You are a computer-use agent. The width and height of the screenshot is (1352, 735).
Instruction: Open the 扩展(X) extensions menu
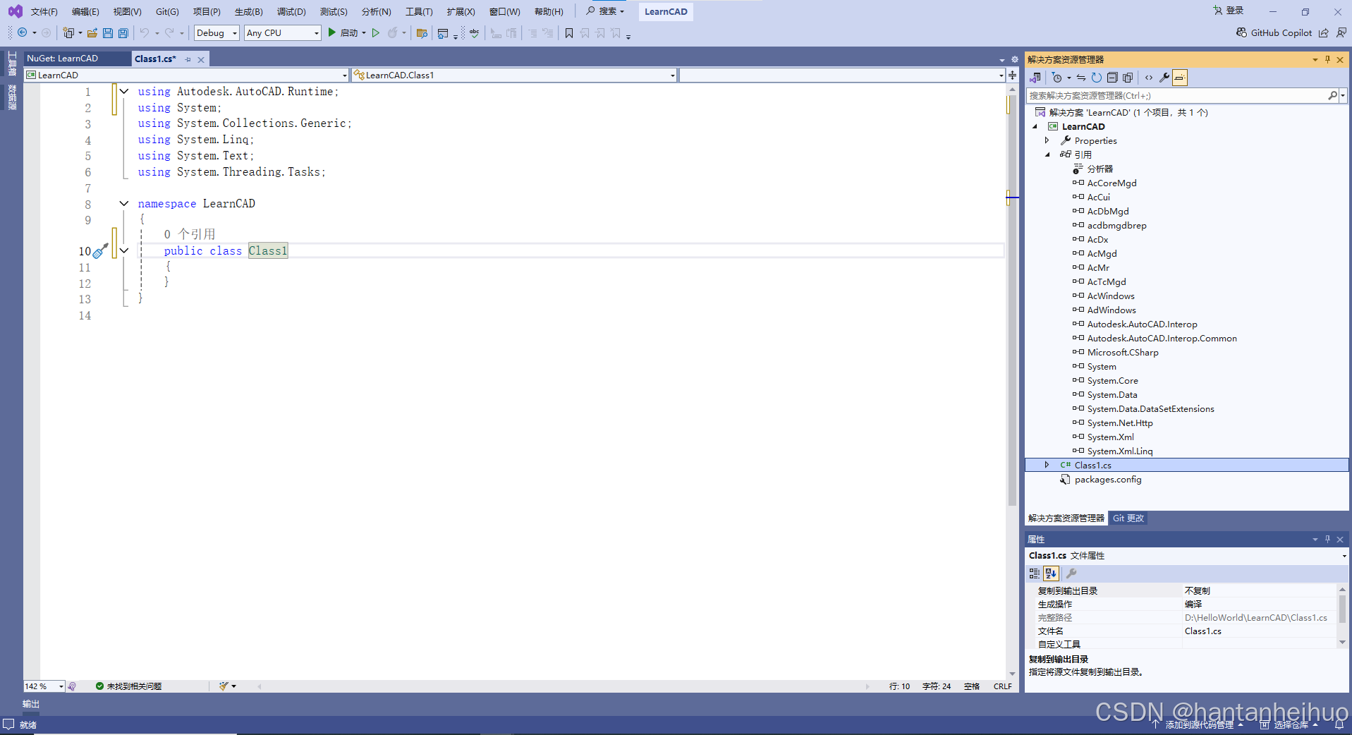coord(461,11)
